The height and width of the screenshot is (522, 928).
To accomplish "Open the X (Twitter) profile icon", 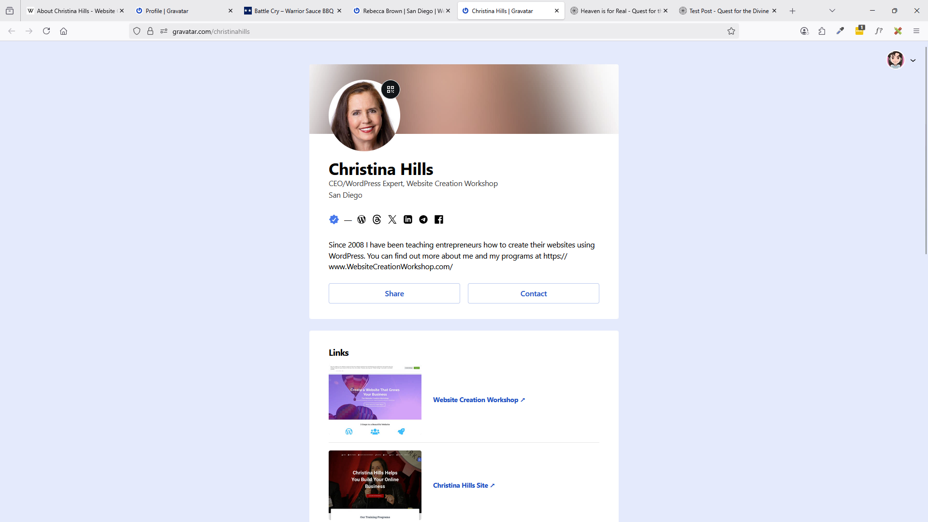I will click(392, 219).
